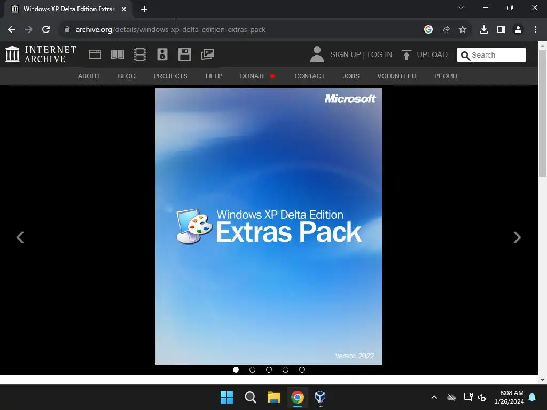Go back with browser back arrow
The height and width of the screenshot is (410, 547).
[12, 30]
